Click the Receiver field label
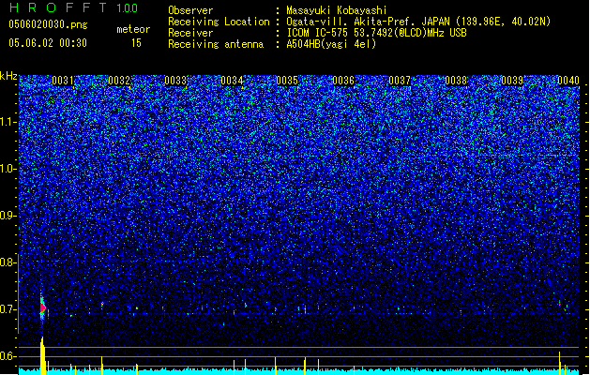The image size is (590, 375). point(190,33)
